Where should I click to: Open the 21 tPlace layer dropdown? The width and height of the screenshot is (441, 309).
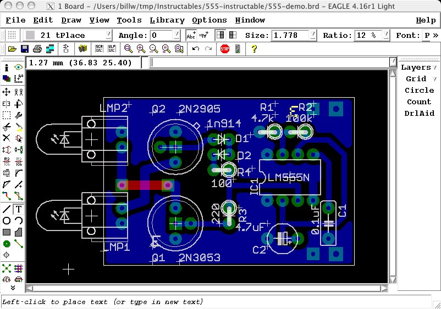(x=108, y=35)
